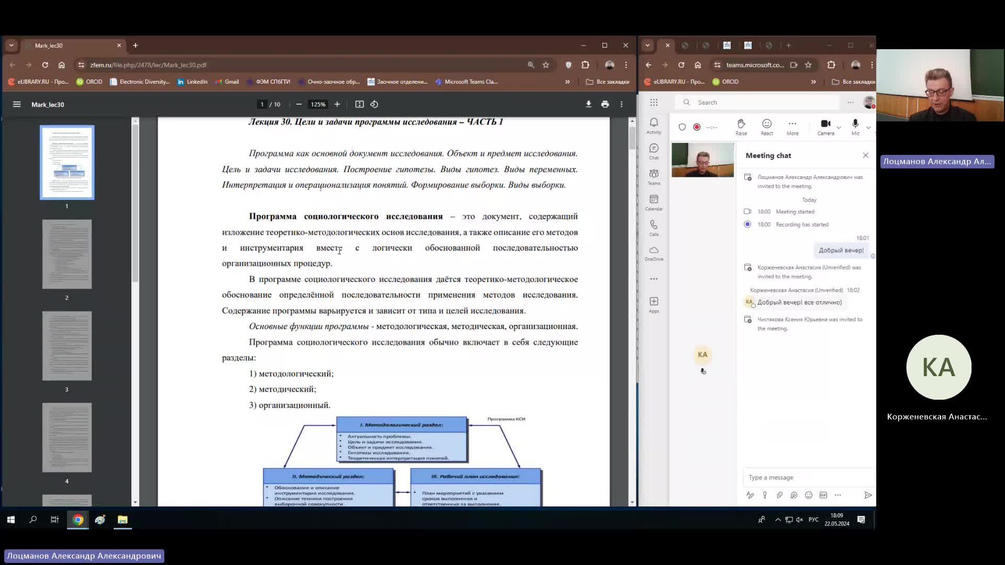Open more options beside Teams search
This screenshot has width=1005, height=565.
point(851,103)
